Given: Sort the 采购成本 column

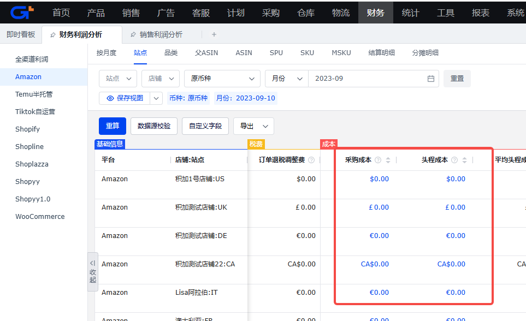Looking at the screenshot, I should click(388, 160).
